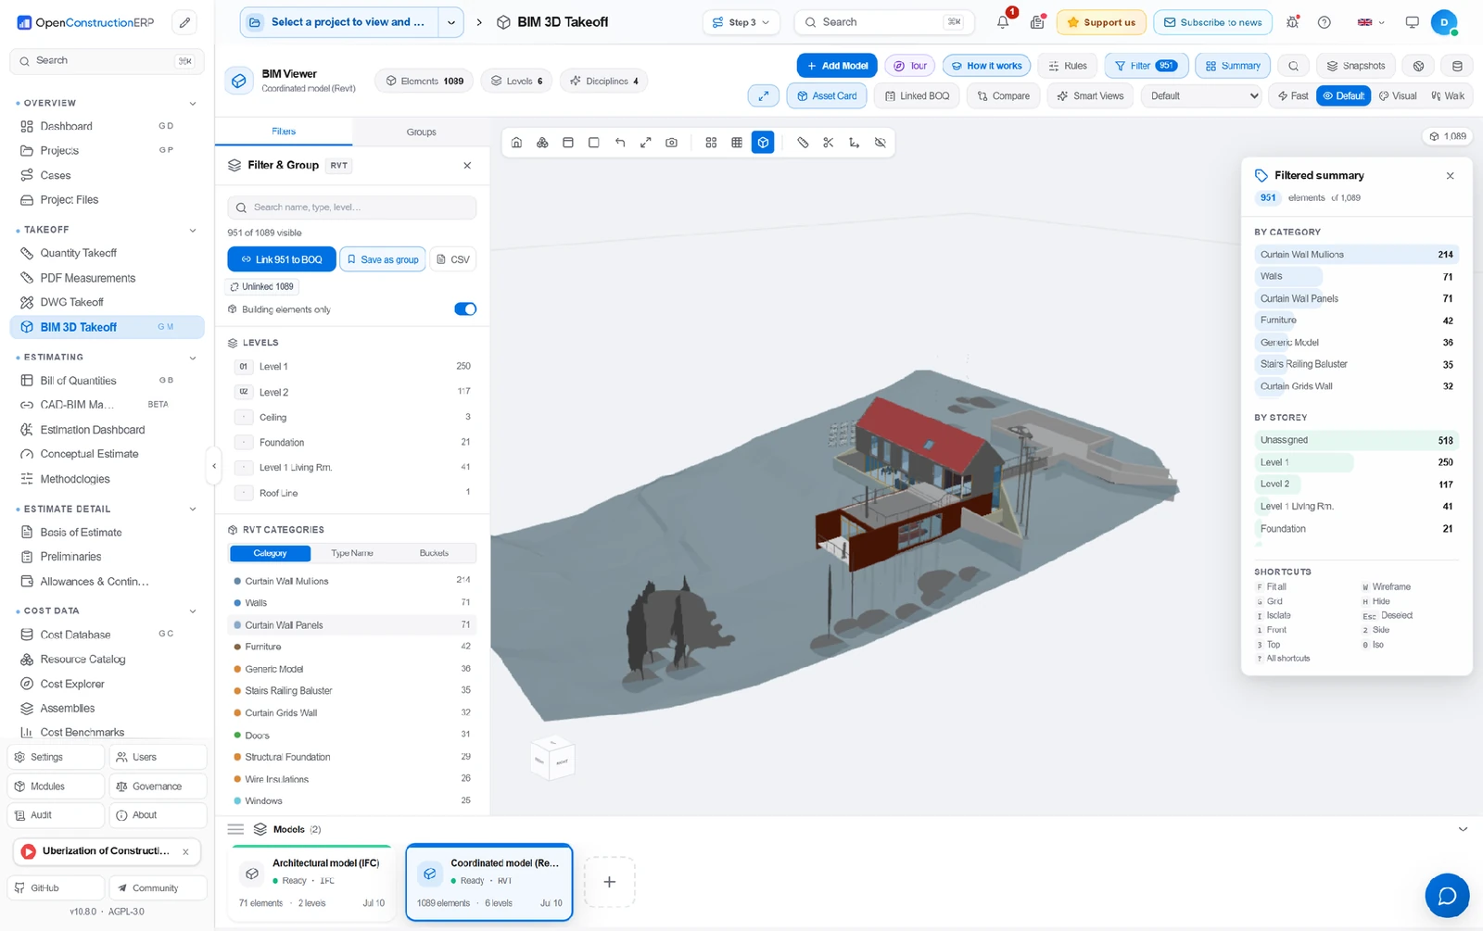
Task: Collapse the Models bottom panel chevron
Action: click(x=1463, y=829)
